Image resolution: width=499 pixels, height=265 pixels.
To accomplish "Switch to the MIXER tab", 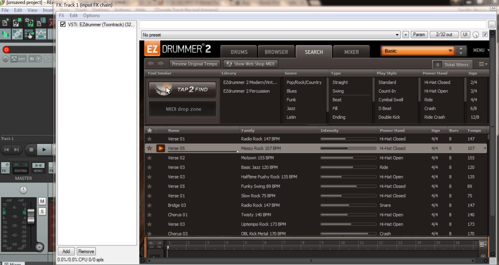I will (x=351, y=52).
